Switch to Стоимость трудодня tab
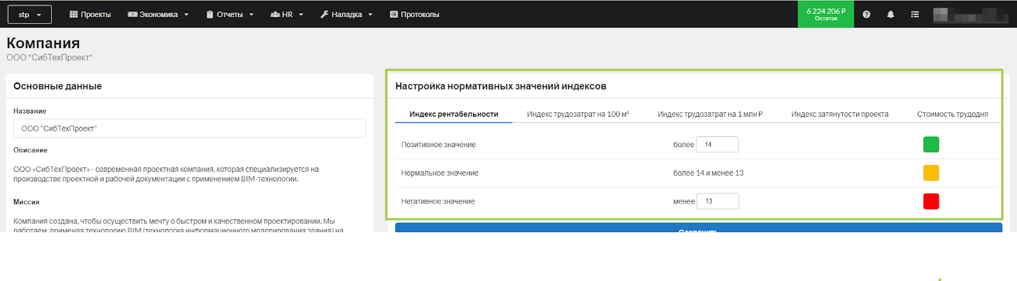1017x281 pixels. [952, 114]
